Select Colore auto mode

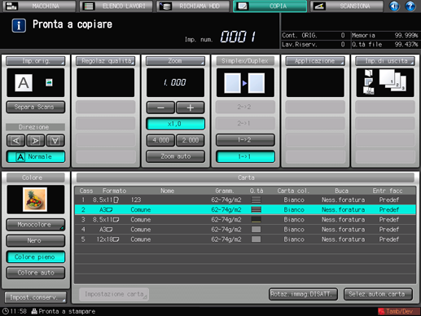(x=36, y=273)
